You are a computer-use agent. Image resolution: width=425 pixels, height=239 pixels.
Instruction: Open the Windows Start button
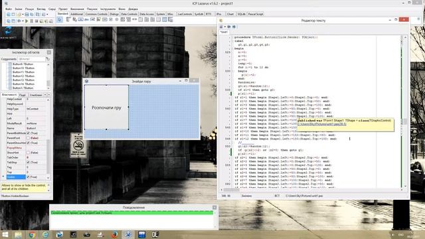pyautogui.click(x=5, y=234)
